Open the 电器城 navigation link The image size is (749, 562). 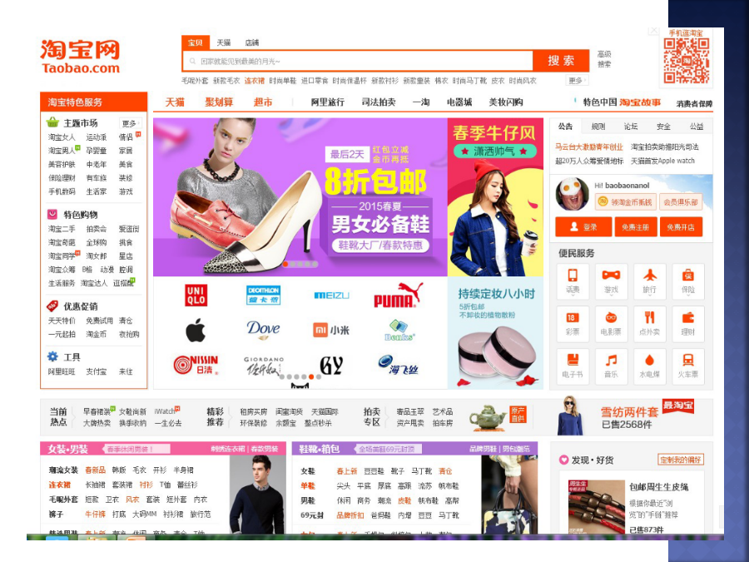coord(459,102)
